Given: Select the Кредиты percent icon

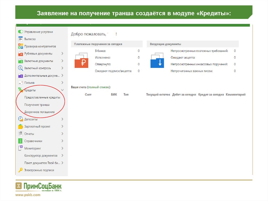Looking at the screenshot, I should 20,90.
